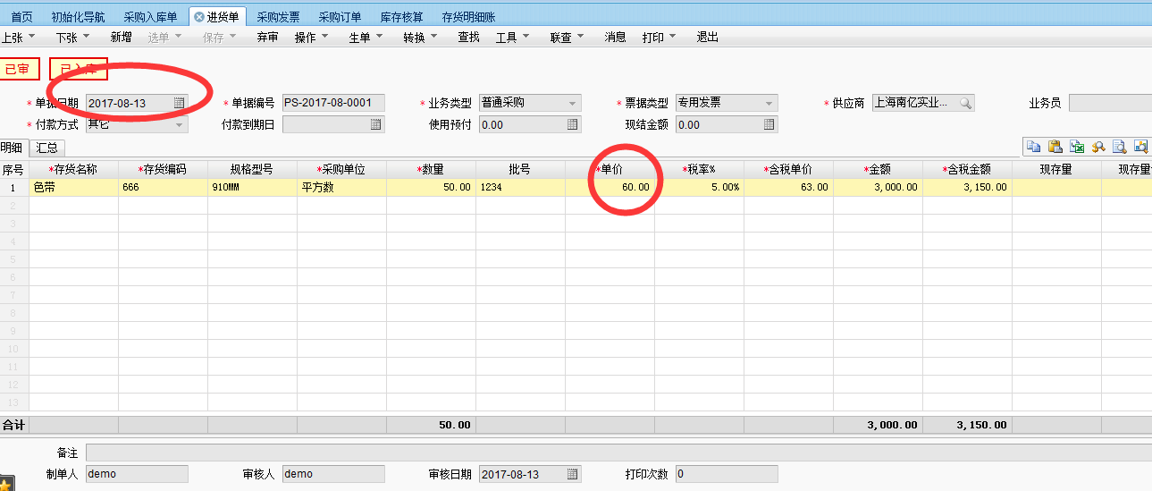1152x491 pixels.
Task: Open the 付款方式 dropdown
Action: pyautogui.click(x=179, y=125)
